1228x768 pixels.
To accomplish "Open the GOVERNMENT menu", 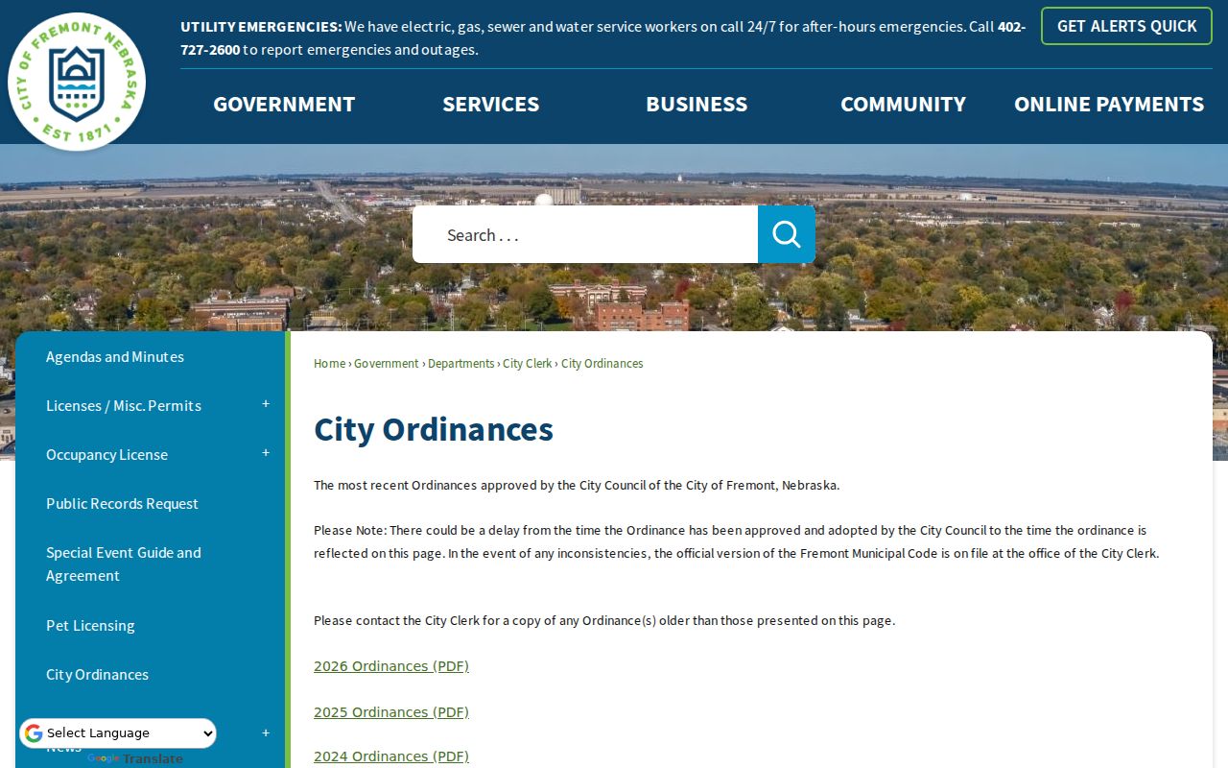I will coord(284,104).
